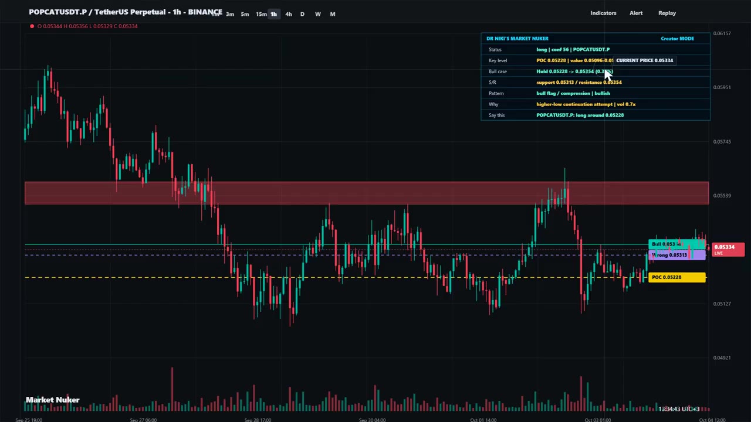Click the yellow POC 0.05228 chart label
Image resolution: width=751 pixels, height=422 pixels.
[677, 277]
